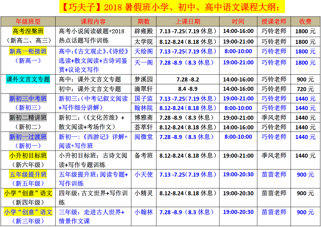Viewport: 321px width, 227px height.
Task: Select the 上课日期 column header
Action: click(x=188, y=21)
